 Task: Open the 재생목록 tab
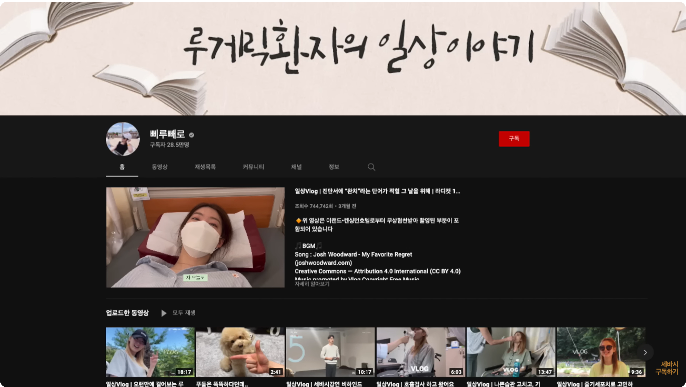tap(205, 167)
